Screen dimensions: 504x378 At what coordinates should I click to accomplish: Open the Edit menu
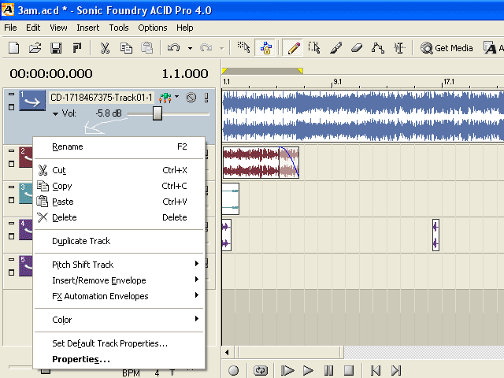[33, 28]
